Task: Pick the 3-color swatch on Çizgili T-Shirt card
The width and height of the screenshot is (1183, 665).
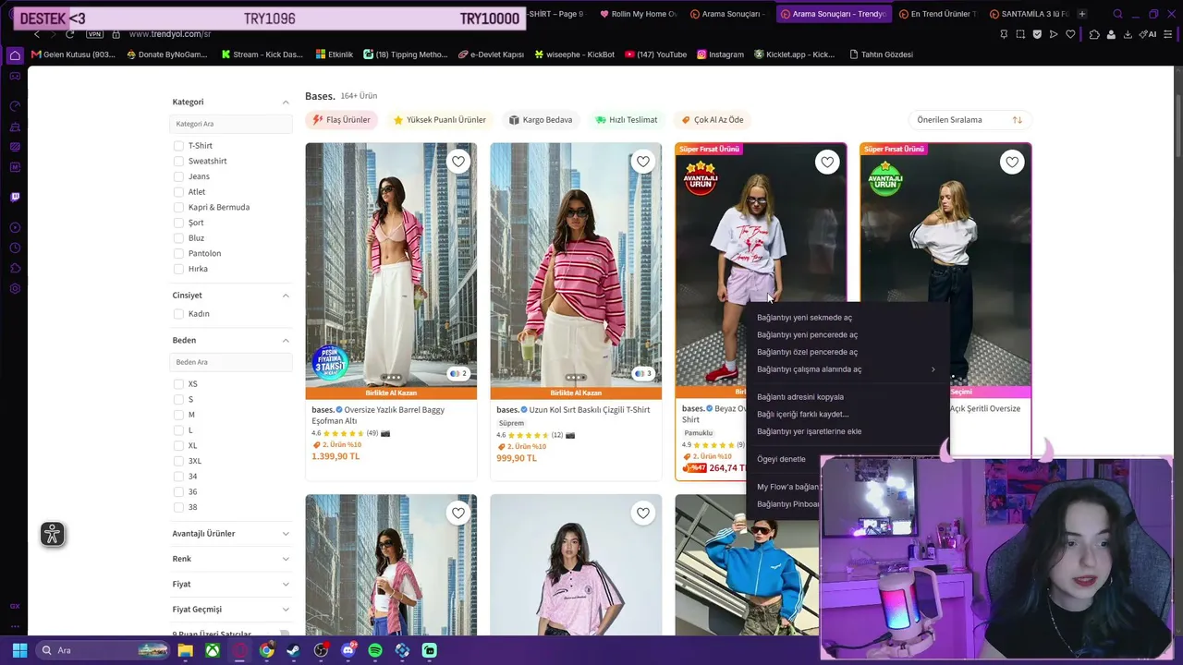Action: (x=642, y=374)
